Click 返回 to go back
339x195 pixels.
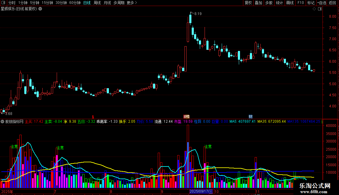click(332, 3)
